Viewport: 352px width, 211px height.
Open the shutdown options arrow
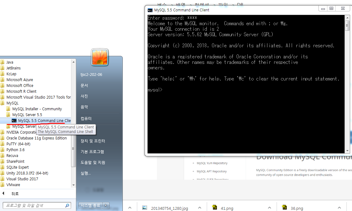(106, 205)
